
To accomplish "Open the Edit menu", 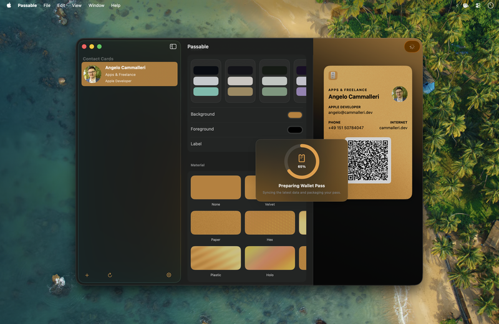I will 61,6.
